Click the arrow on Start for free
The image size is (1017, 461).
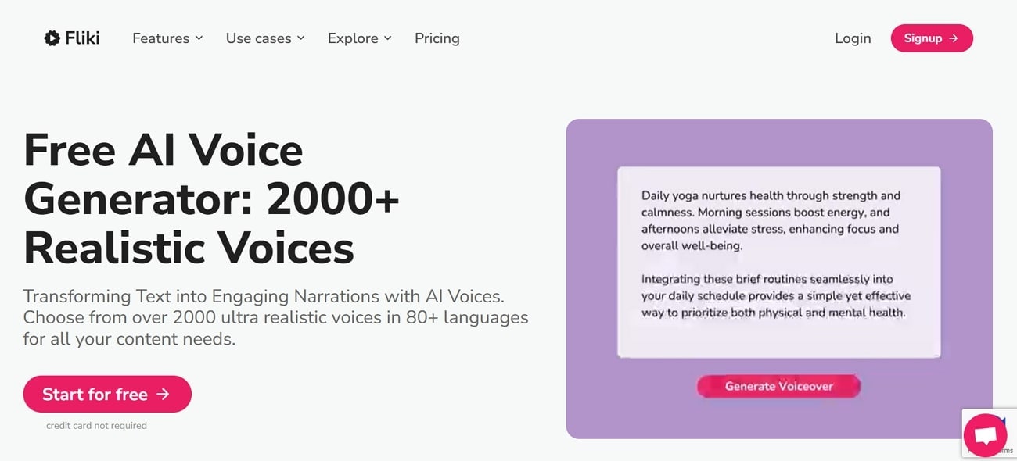[x=163, y=395]
